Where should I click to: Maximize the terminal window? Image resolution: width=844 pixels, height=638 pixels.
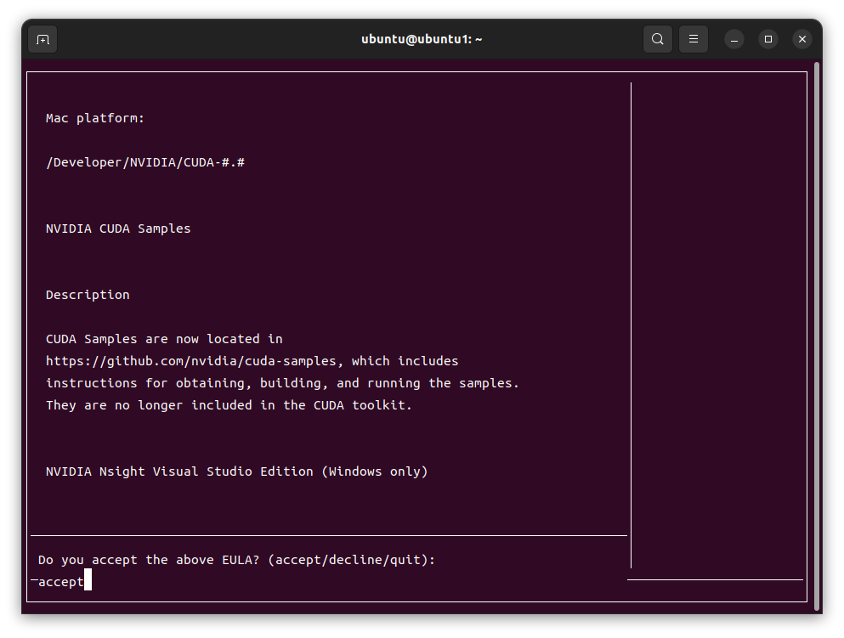(x=768, y=39)
